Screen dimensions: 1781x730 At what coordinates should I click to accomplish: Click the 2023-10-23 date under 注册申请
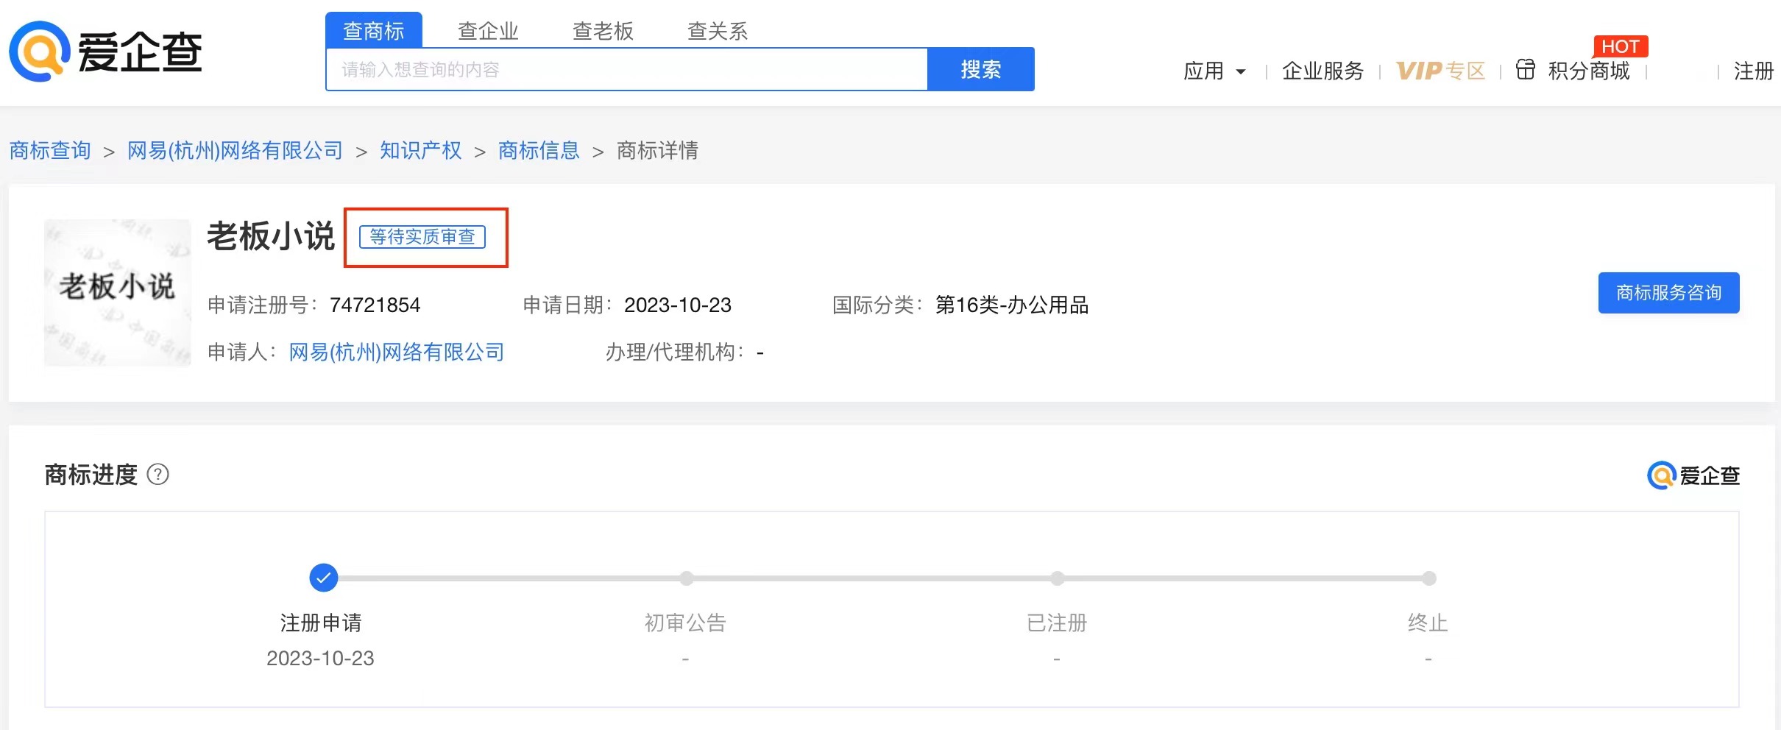coord(320,659)
